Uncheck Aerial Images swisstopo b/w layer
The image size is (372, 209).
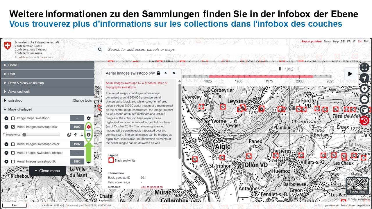pyautogui.click(x=13, y=127)
